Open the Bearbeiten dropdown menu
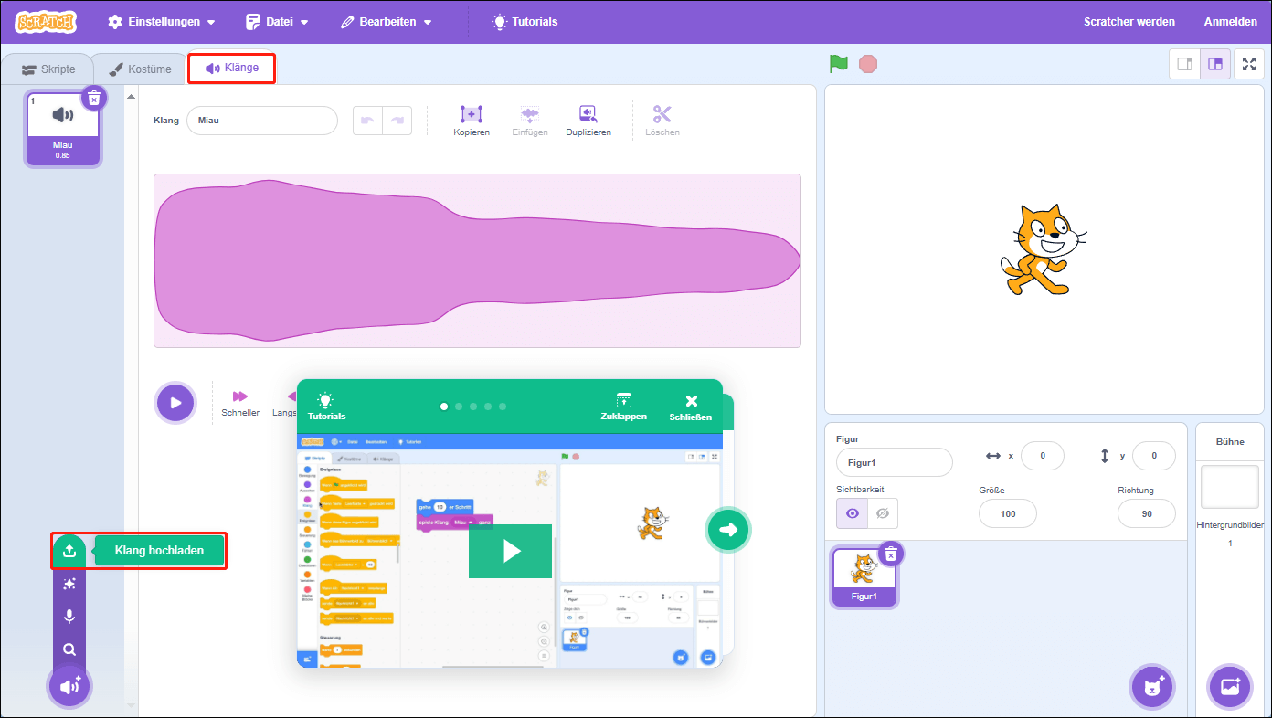The width and height of the screenshot is (1272, 718). coord(387,21)
